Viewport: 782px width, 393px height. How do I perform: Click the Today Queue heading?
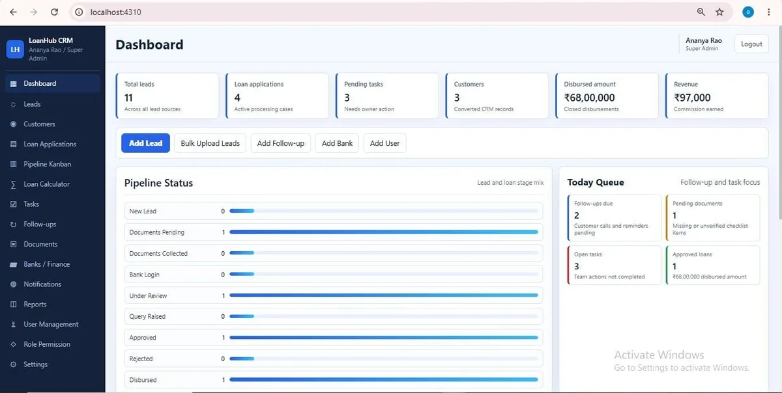[596, 182]
